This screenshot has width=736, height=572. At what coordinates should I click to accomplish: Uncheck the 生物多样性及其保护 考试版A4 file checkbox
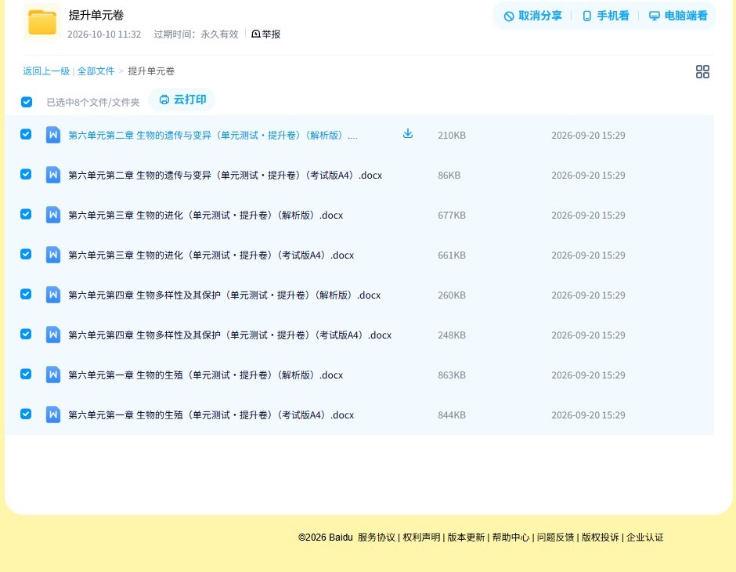pos(26,334)
